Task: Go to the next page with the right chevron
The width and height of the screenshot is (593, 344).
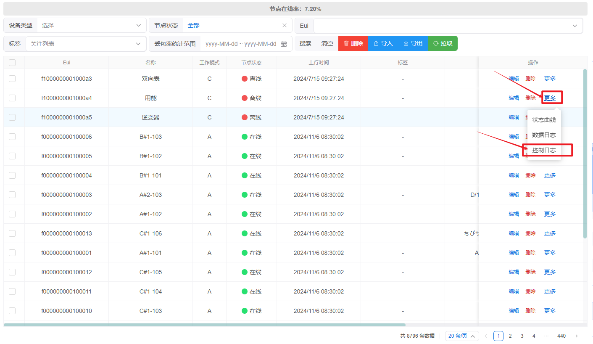Action: click(x=577, y=336)
